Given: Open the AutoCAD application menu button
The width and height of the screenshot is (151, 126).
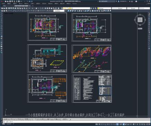Looking at the screenshot, I should coord(2,1).
